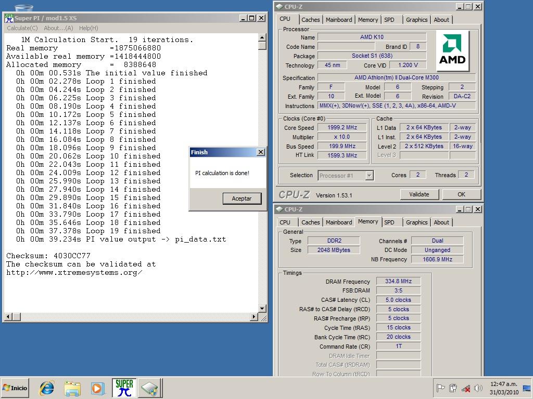This screenshot has height=399, width=533.
Task: Open Windows Explorer folder icon in taskbar
Action: pos(72,388)
